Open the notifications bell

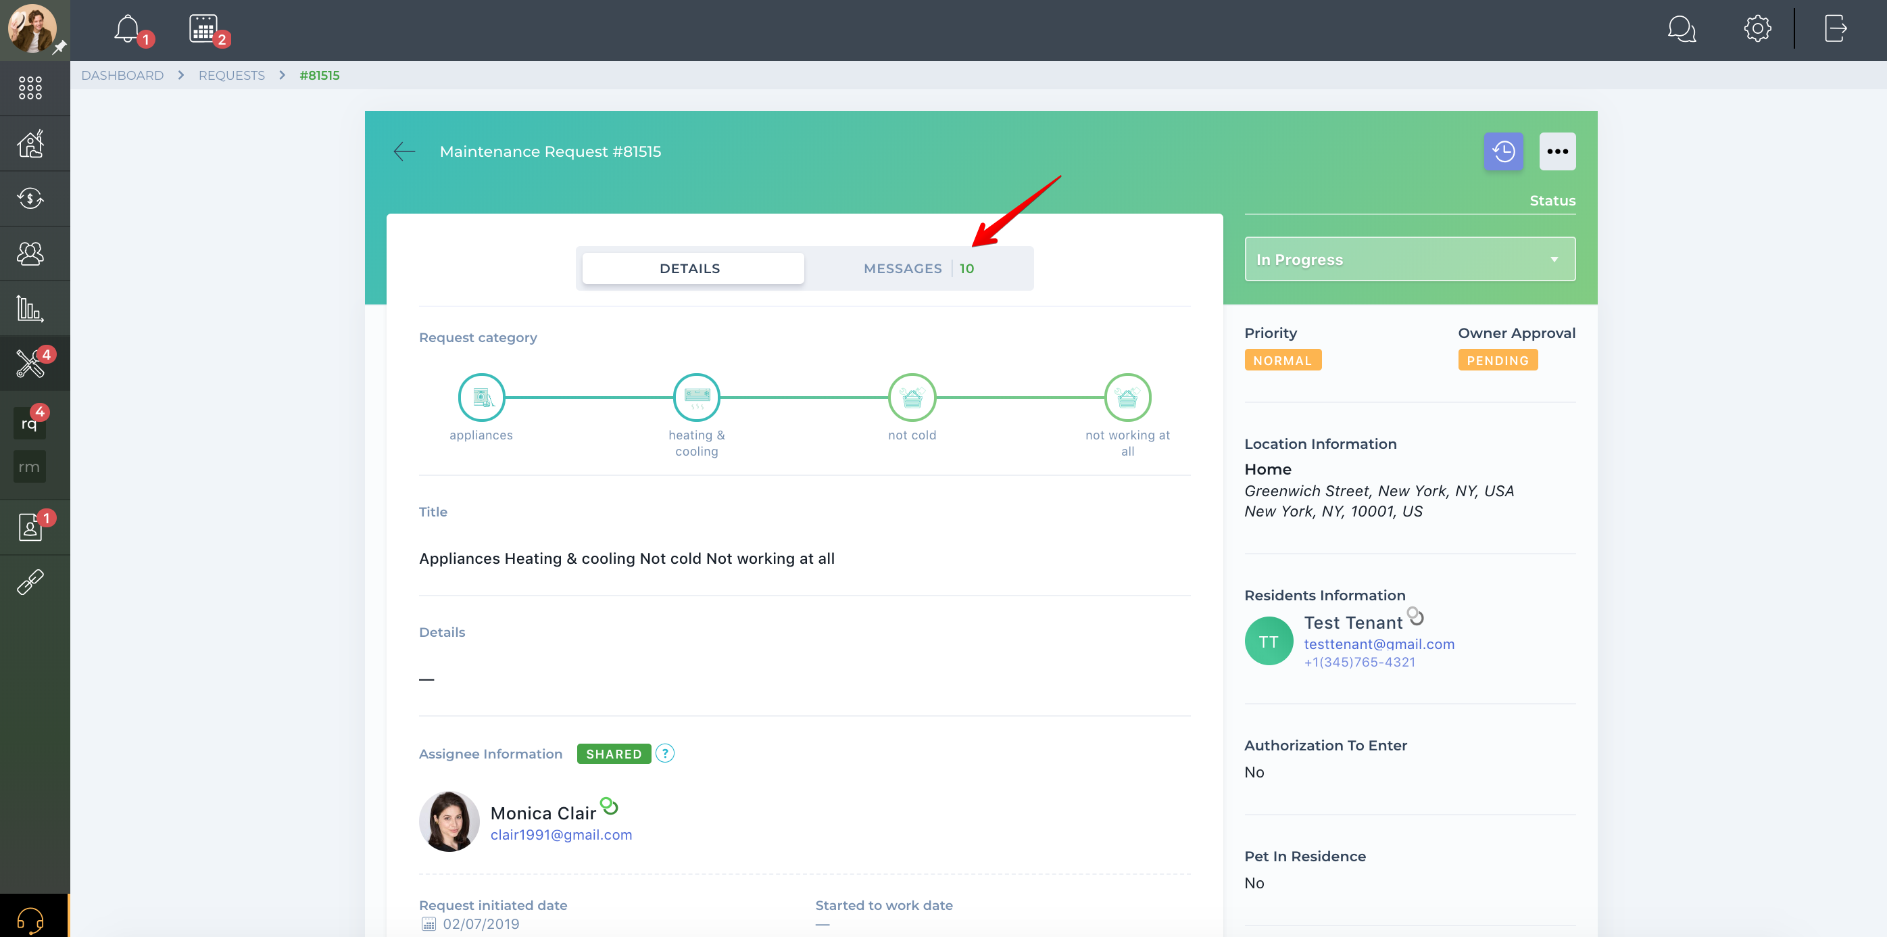click(128, 29)
